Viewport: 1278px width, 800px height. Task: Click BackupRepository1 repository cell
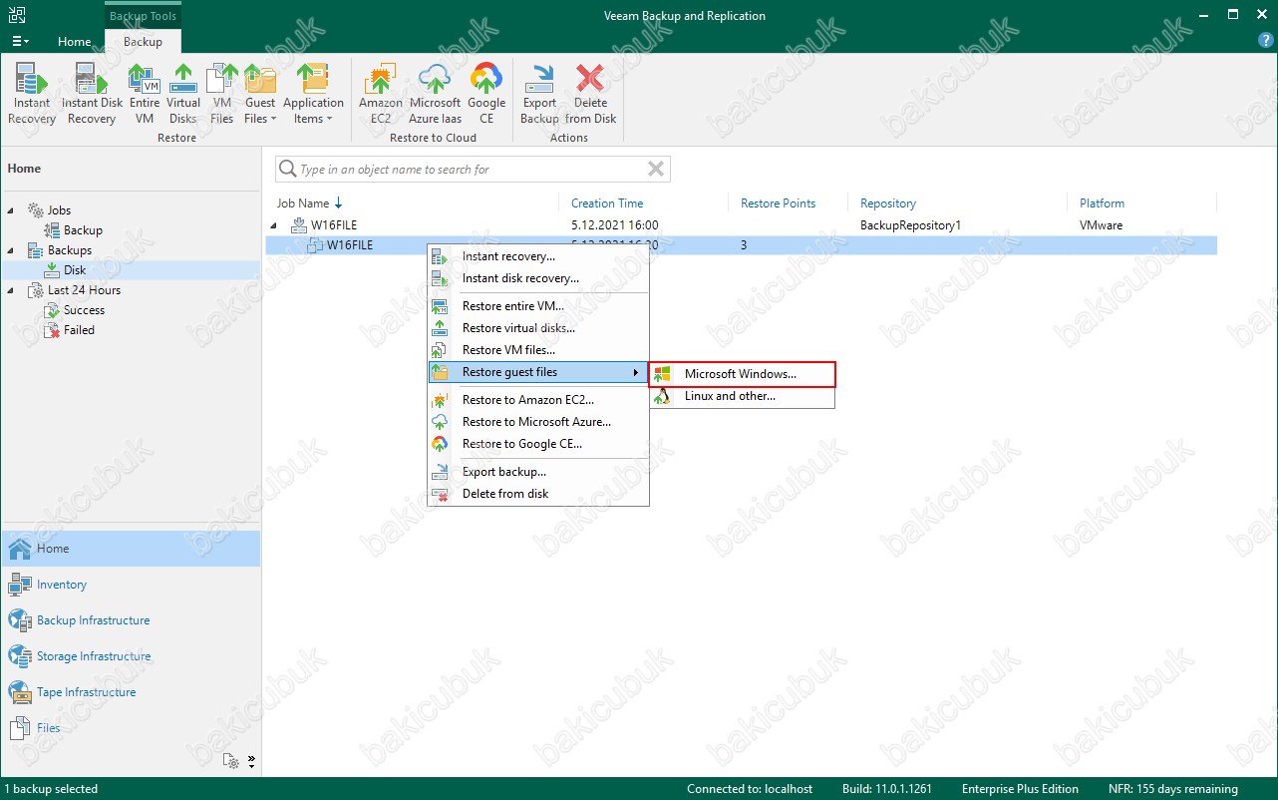coord(910,225)
